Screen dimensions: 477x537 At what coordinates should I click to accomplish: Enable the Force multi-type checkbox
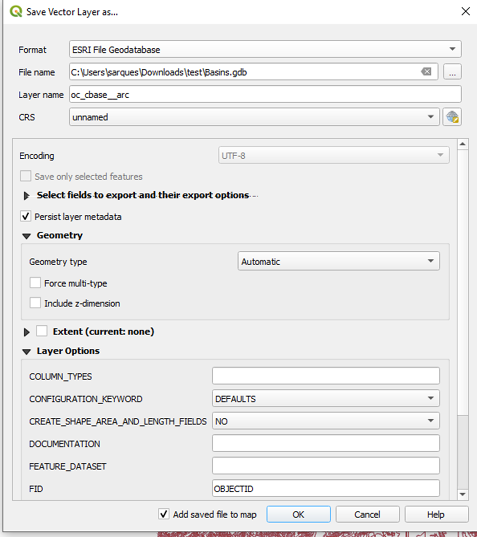tap(35, 283)
